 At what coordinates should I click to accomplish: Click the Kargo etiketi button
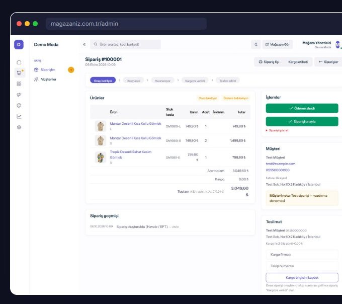coord(298,62)
